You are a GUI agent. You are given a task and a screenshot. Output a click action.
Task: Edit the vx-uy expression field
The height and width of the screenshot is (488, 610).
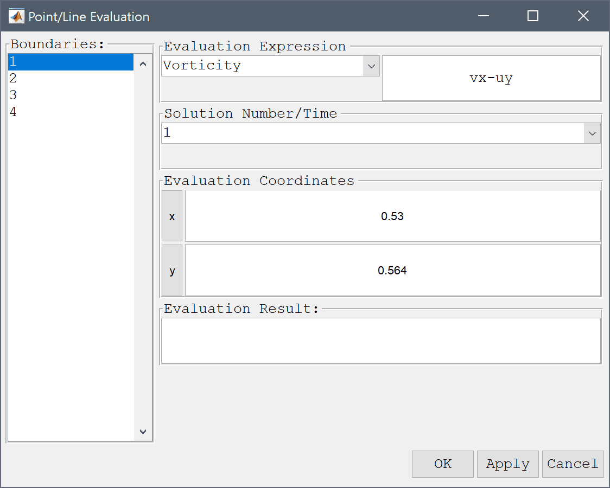(491, 78)
